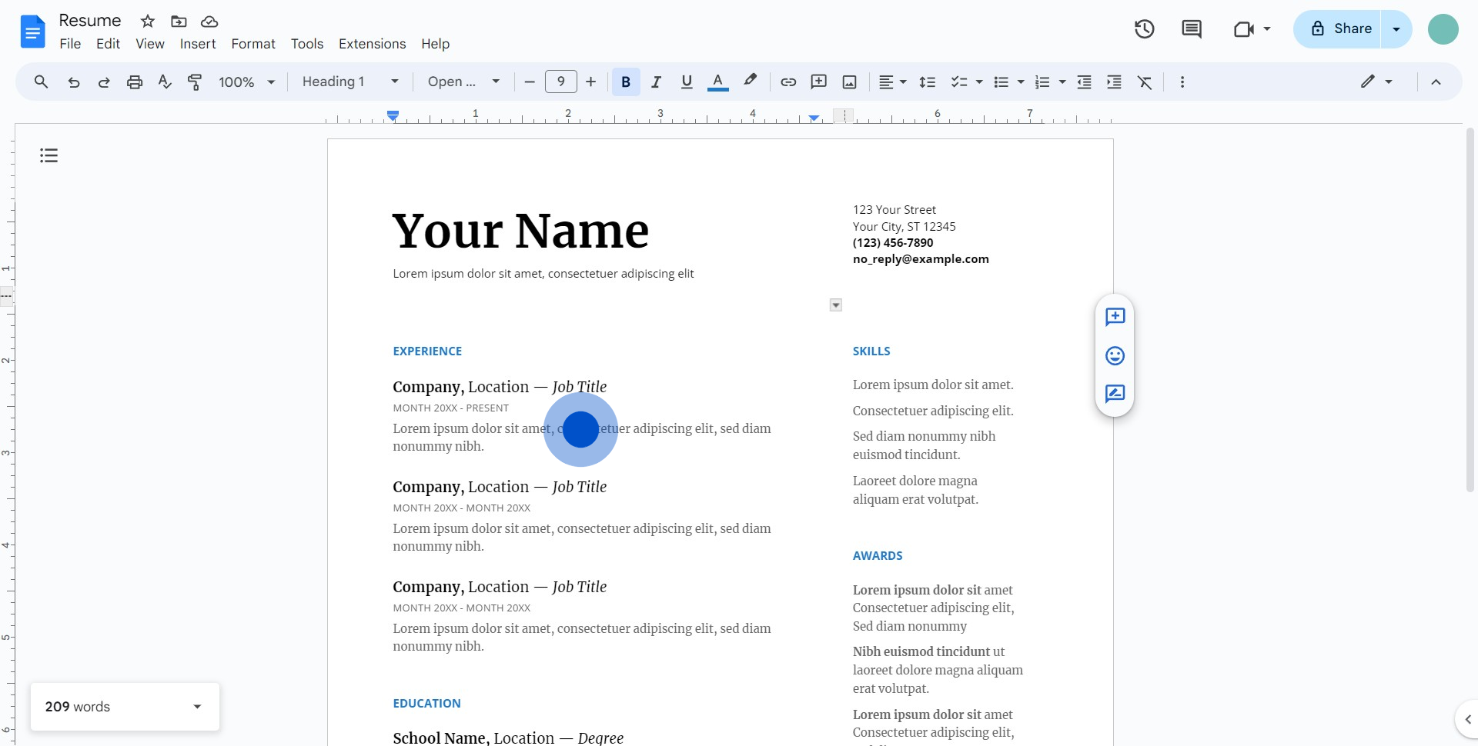Viewport: 1478px width, 746px height.
Task: Click the clear formatting icon
Action: (x=1145, y=82)
